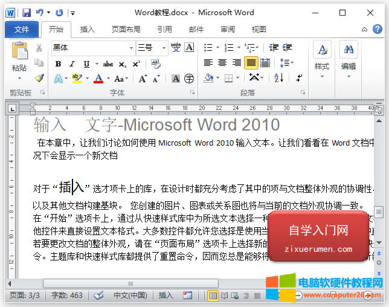
Task: Click the Enclose Characters icon
Action: point(189,79)
